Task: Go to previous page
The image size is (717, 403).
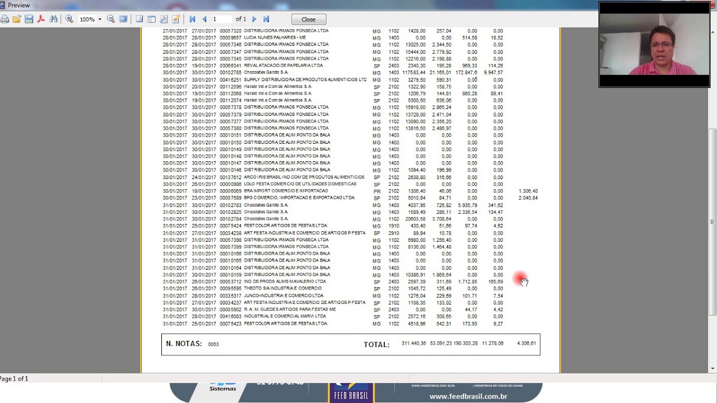Action: [x=204, y=19]
